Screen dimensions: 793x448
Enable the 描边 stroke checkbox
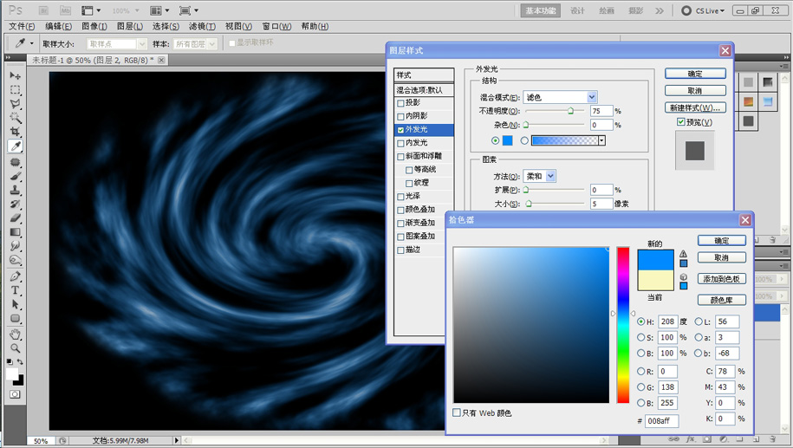coord(400,250)
